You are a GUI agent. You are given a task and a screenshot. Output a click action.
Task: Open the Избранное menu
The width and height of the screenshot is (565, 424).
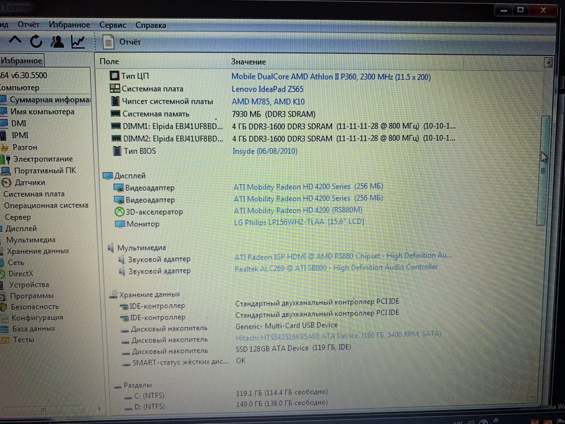pyautogui.click(x=69, y=24)
